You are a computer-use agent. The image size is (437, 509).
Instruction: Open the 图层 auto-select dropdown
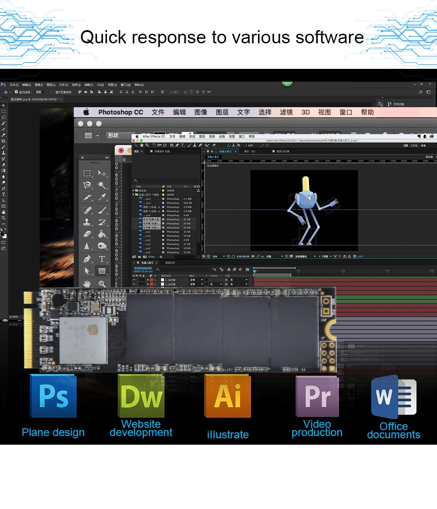coord(41,92)
